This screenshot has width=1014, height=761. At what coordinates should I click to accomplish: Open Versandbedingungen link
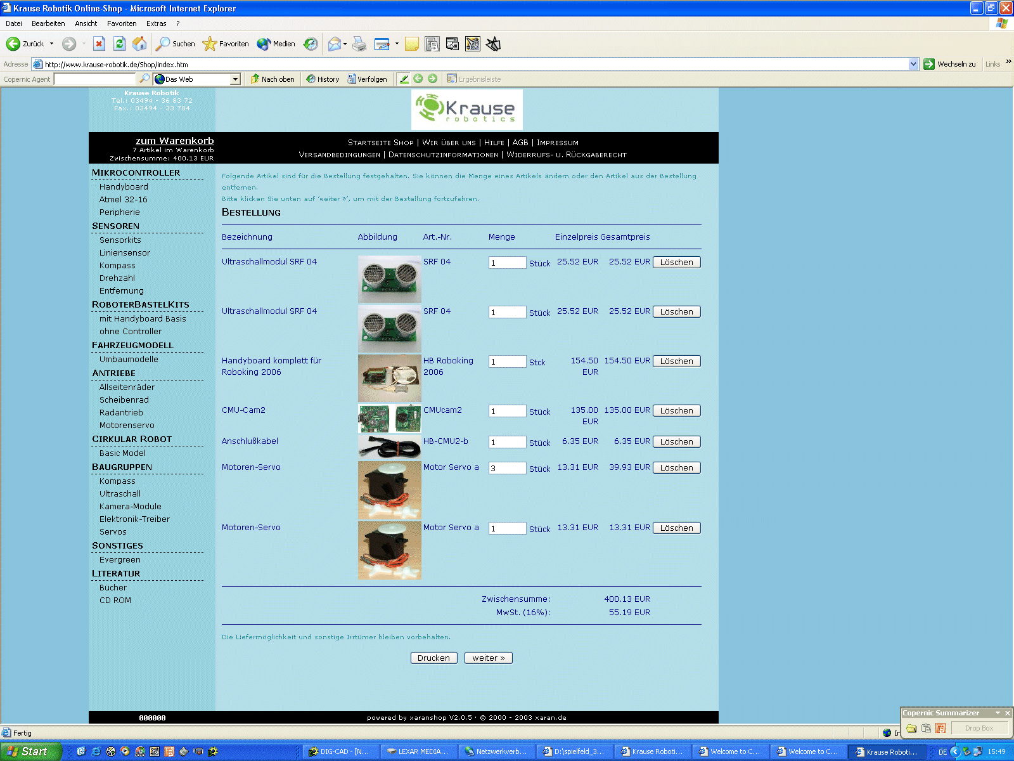pos(340,155)
